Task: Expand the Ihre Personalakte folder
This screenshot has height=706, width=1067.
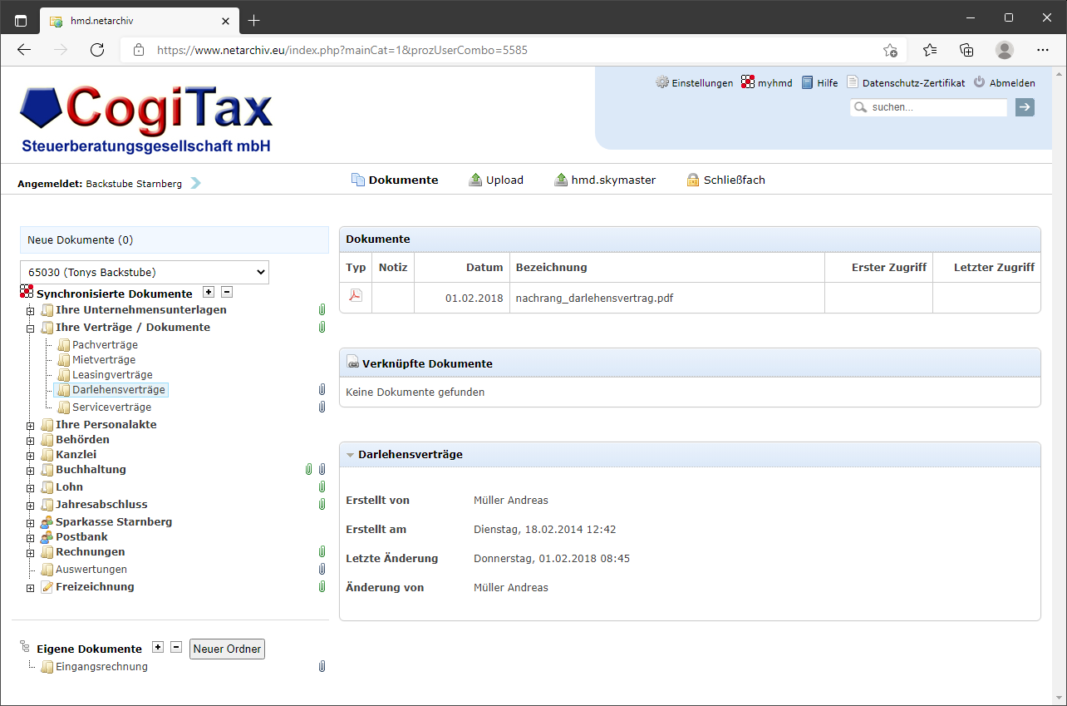Action: point(30,424)
